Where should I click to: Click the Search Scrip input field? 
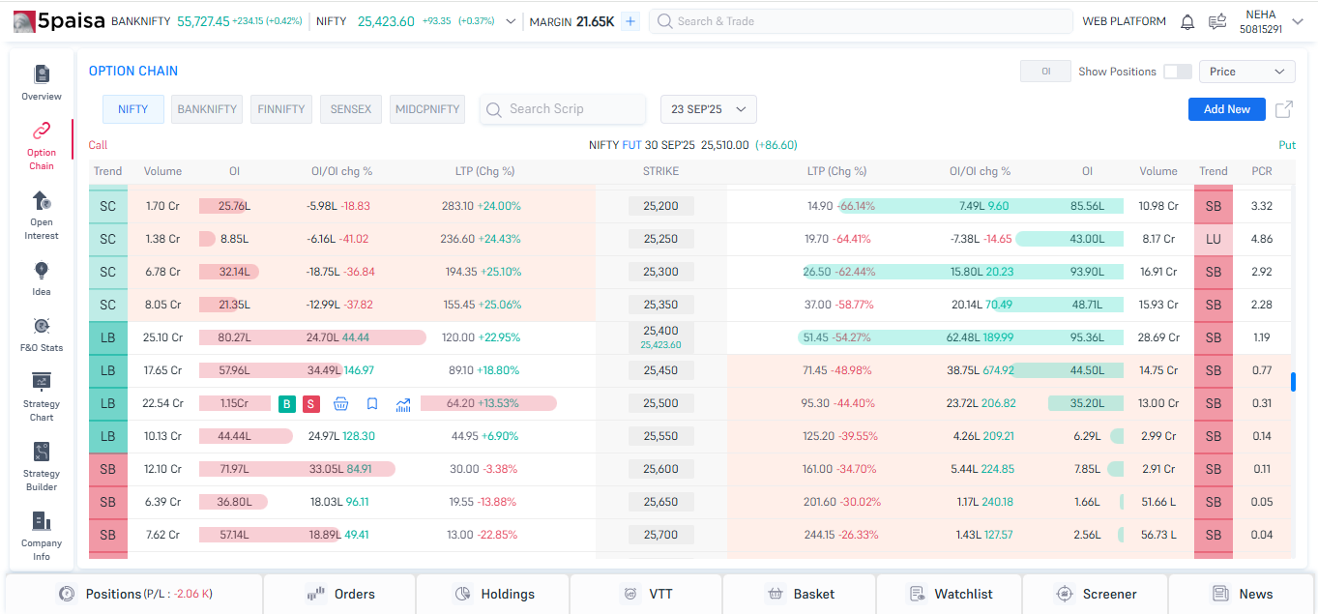(x=563, y=109)
